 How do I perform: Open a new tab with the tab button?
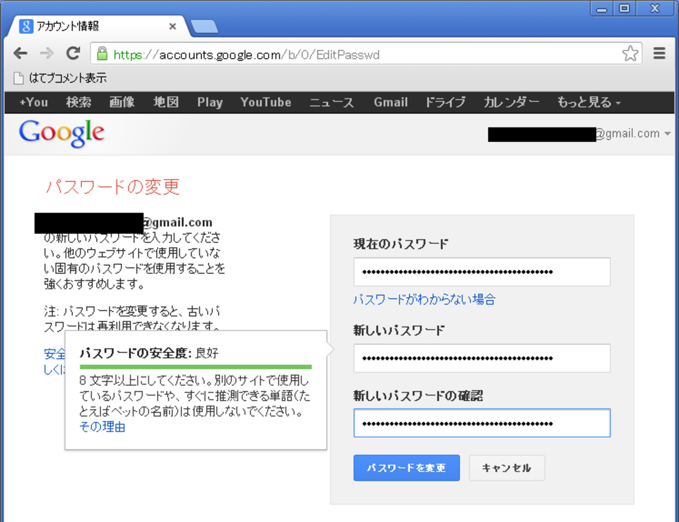(x=205, y=27)
